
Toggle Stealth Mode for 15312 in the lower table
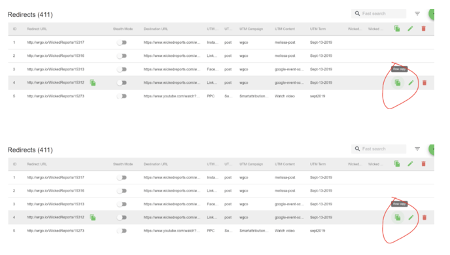[x=122, y=218]
